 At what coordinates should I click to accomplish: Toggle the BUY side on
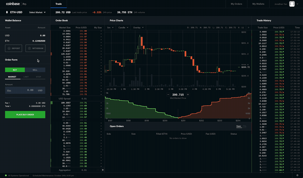click(x=15, y=70)
